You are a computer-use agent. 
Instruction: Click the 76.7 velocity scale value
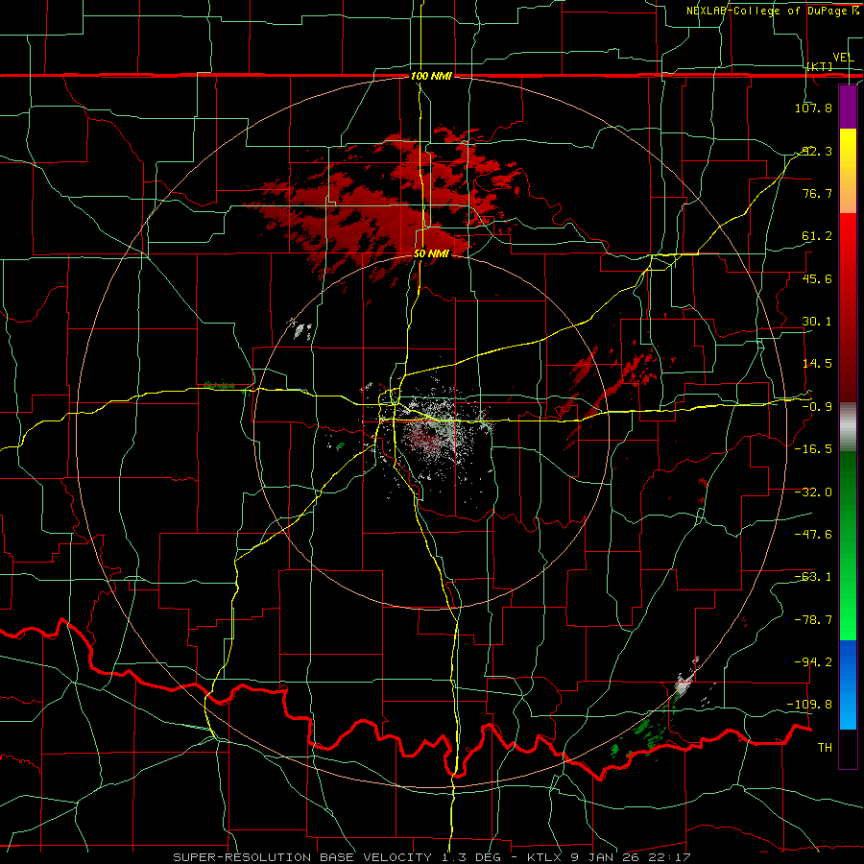(x=817, y=193)
